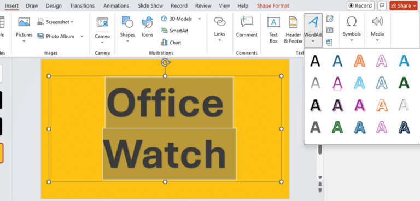
Task: Open the Design tab
Action: pyautogui.click(x=54, y=5)
